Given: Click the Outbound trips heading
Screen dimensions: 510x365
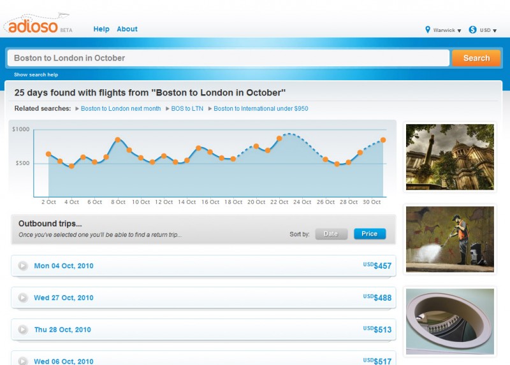Looking at the screenshot, I should tap(50, 224).
